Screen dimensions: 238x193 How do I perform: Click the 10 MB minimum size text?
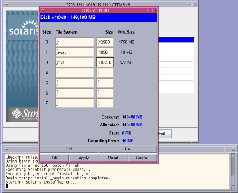(x=126, y=52)
